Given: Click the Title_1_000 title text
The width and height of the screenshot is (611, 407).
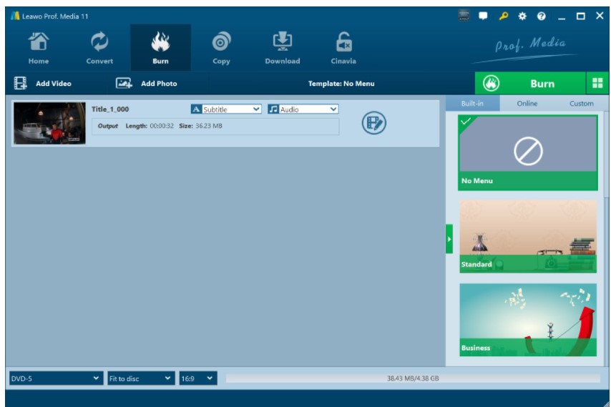Looking at the screenshot, I should [x=110, y=109].
